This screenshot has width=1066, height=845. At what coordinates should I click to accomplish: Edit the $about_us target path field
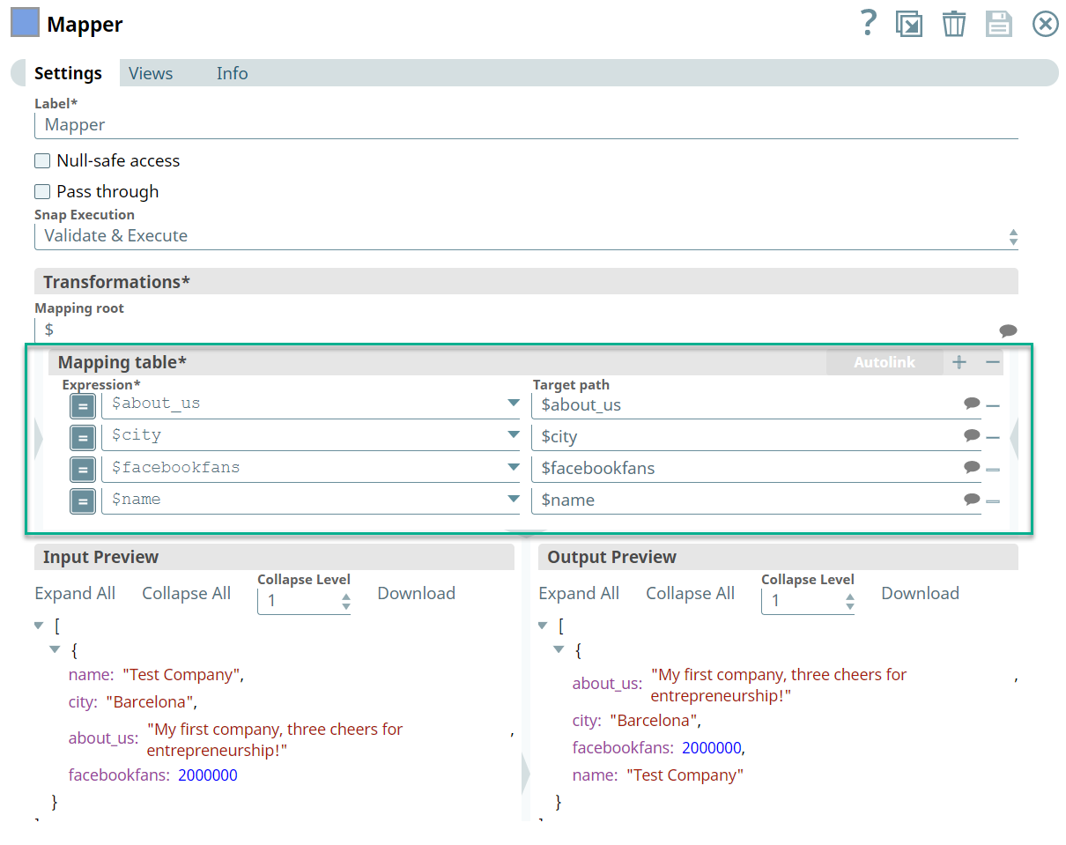pyautogui.click(x=746, y=405)
